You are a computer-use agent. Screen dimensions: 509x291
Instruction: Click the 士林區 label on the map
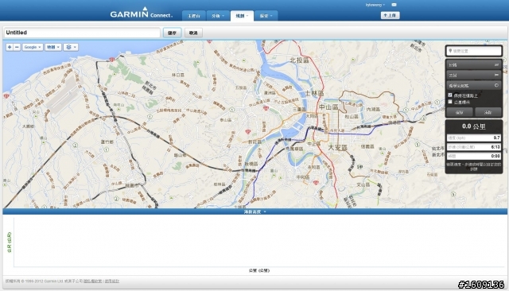[314, 94]
